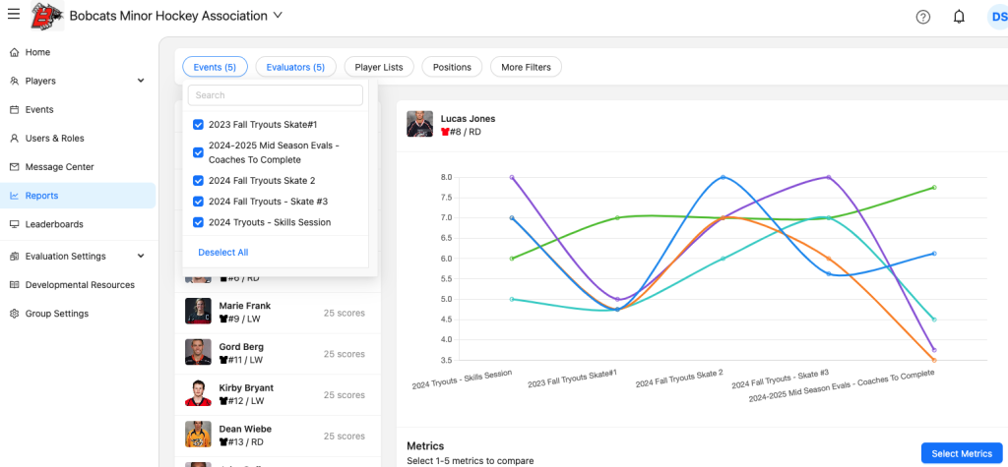
Task: Uncheck 2024 Fall Tryouts Skate 2
Action: tap(199, 181)
